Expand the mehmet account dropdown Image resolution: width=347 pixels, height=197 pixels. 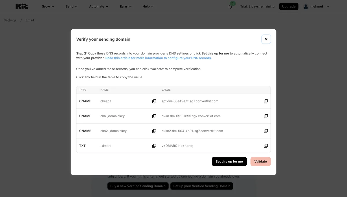click(x=328, y=6)
